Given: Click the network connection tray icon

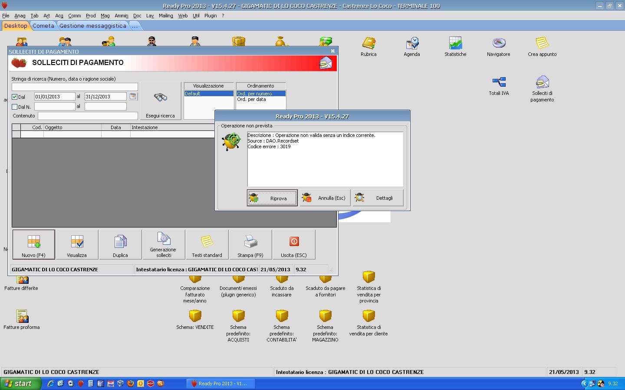Looking at the screenshot, I should [592, 383].
